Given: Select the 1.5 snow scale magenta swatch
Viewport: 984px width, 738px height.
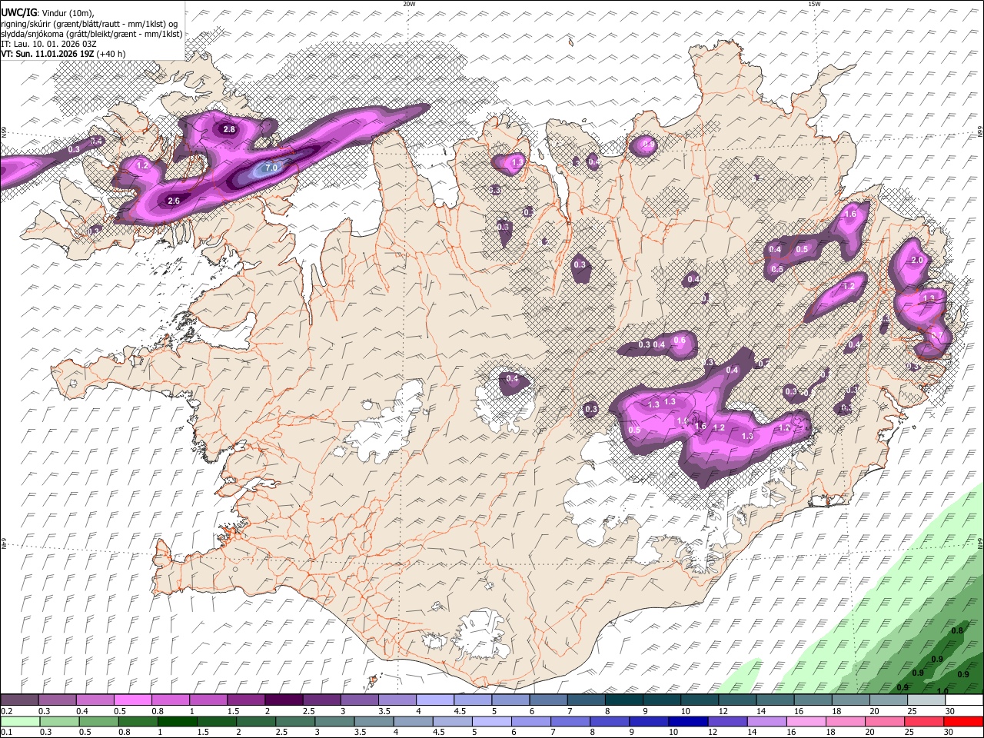Looking at the screenshot, I should click(245, 700).
